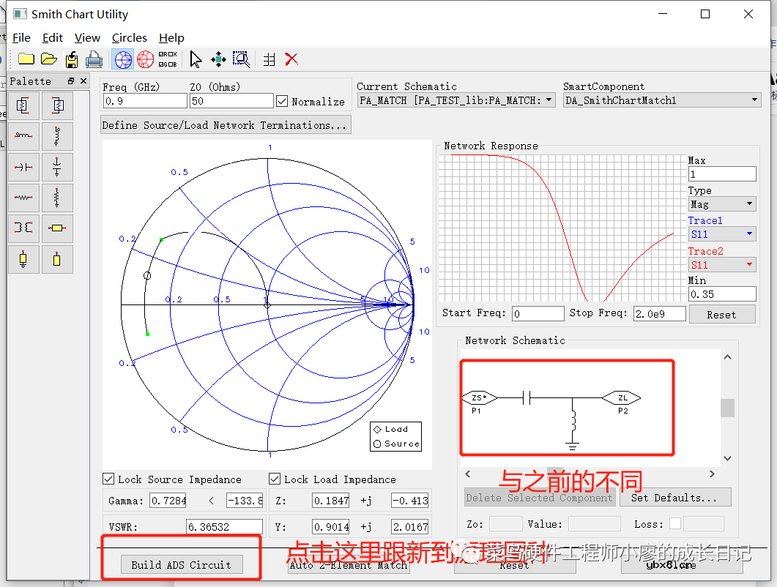Uncheck the Normalize checkbox
This screenshot has width=777, height=587.
point(282,102)
